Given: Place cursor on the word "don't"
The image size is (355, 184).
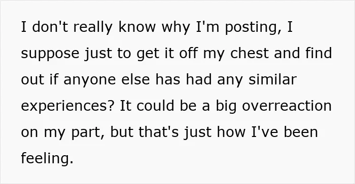Looking at the screenshot, I should [50, 27].
